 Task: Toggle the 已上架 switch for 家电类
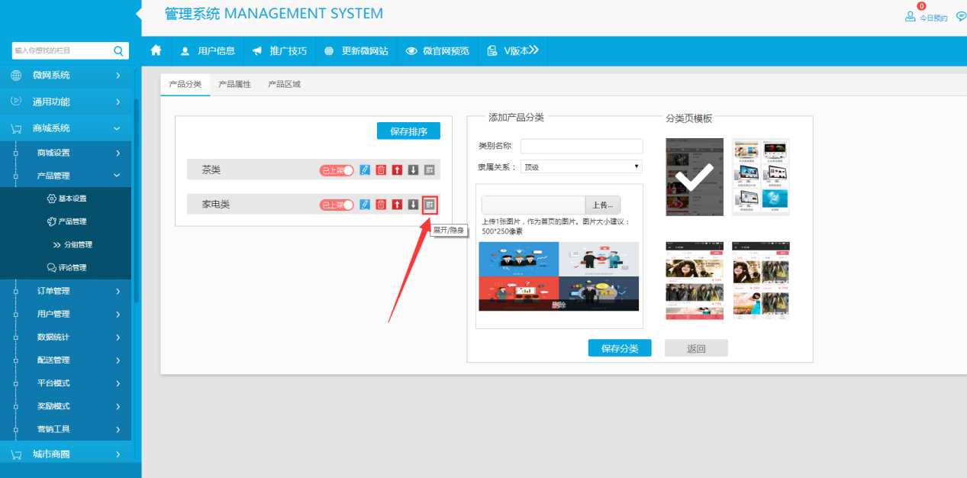pos(337,204)
